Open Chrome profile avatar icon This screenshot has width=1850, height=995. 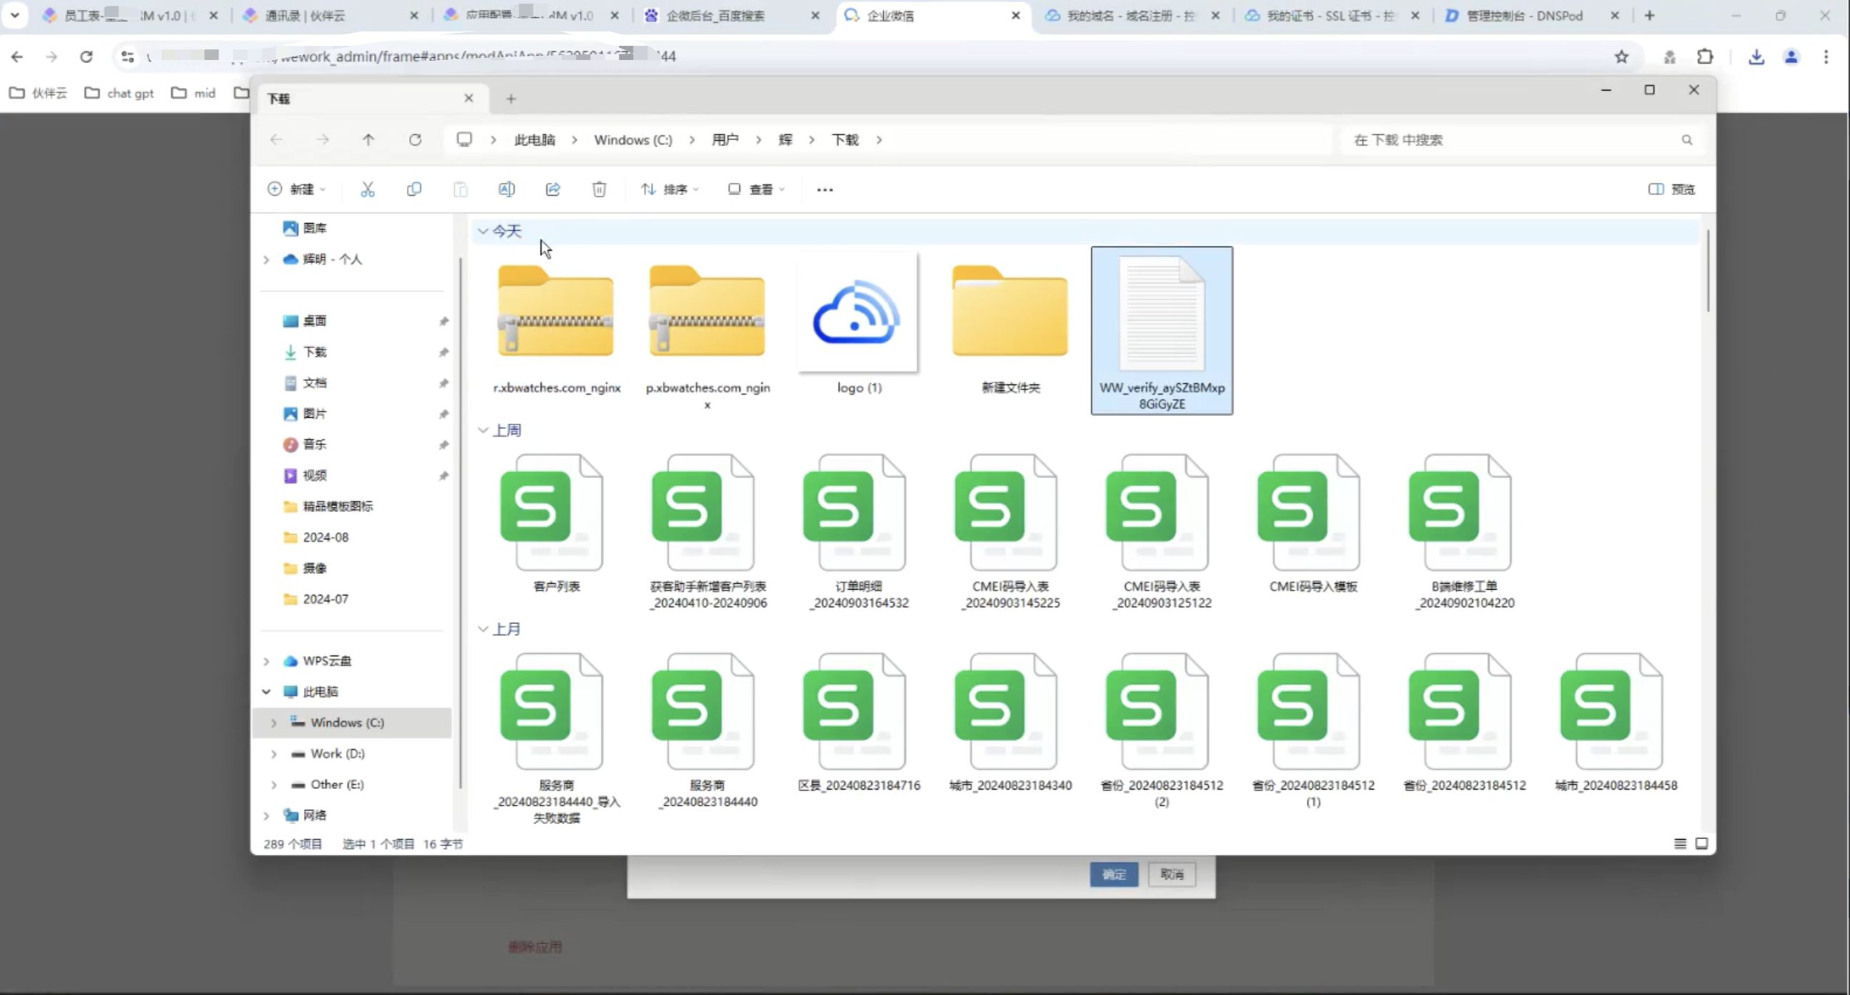[x=1791, y=56]
